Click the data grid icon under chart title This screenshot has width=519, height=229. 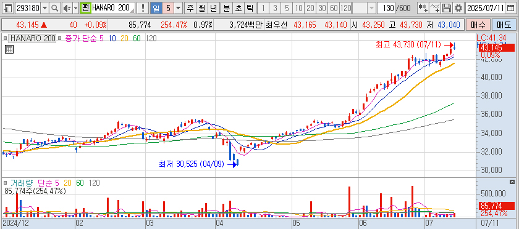coord(9,50)
